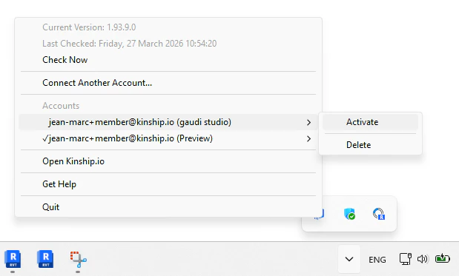Select the checked Preview account entry

[168, 138]
